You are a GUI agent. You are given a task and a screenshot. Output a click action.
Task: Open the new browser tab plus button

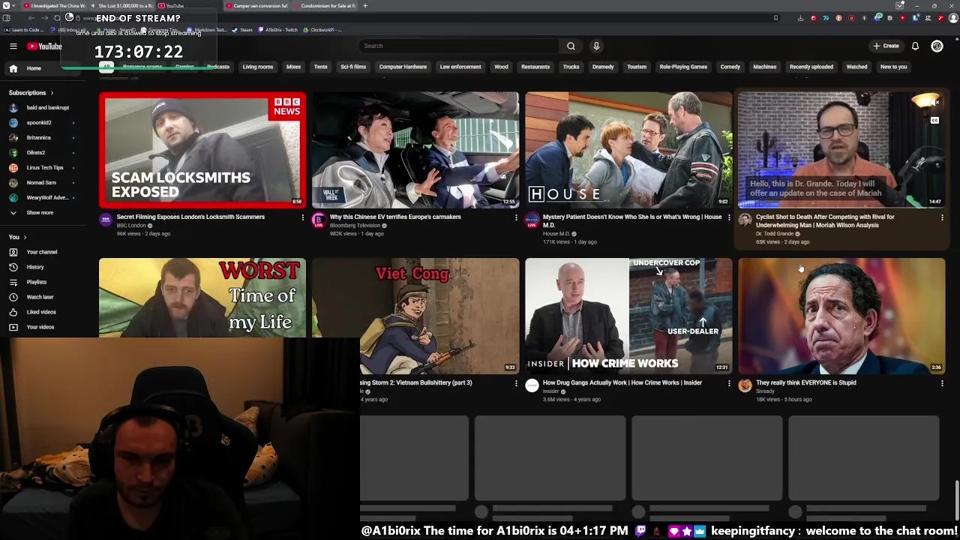365,5
